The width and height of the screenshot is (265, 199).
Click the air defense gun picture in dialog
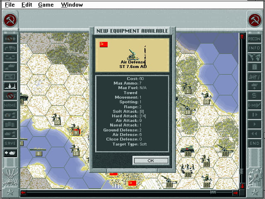point(133,55)
